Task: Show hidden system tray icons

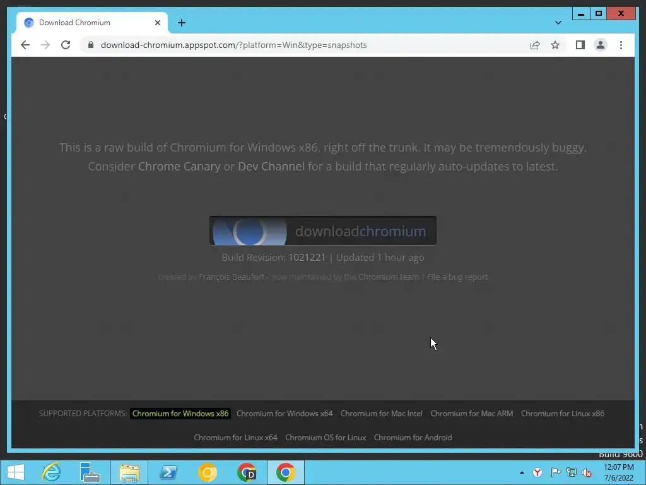Action: (x=522, y=472)
